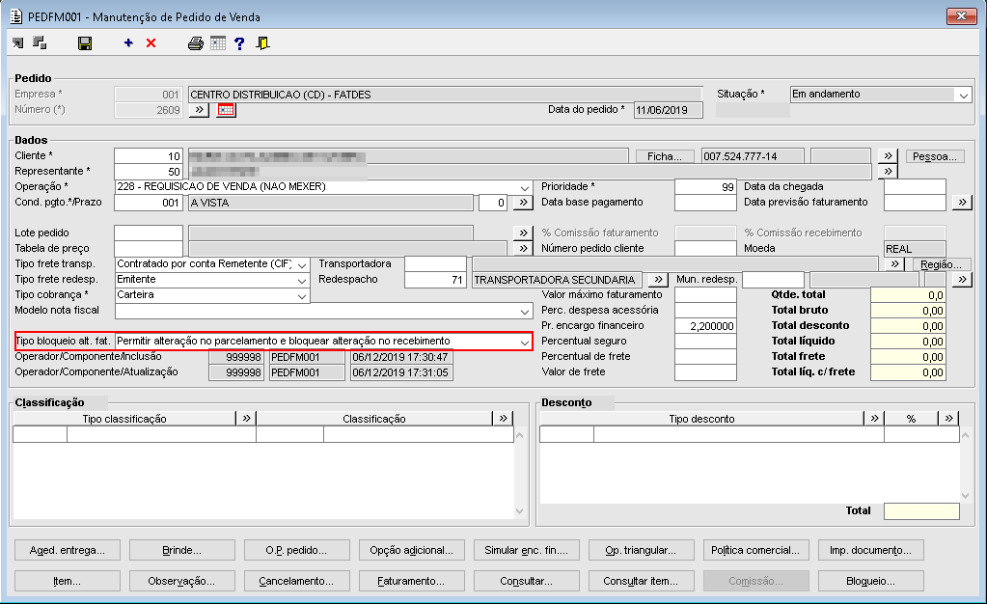Click arrow beside Classificação column header
987x604 pixels.
[503, 418]
